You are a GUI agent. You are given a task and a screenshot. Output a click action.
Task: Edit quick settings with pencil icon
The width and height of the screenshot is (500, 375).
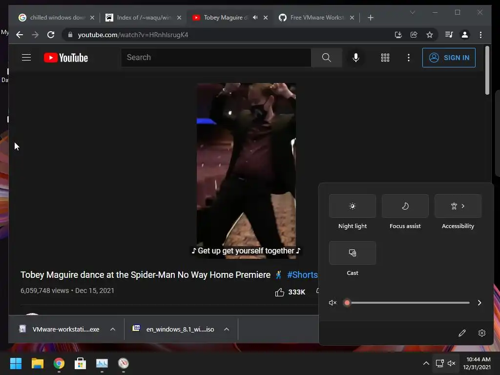[x=462, y=333]
